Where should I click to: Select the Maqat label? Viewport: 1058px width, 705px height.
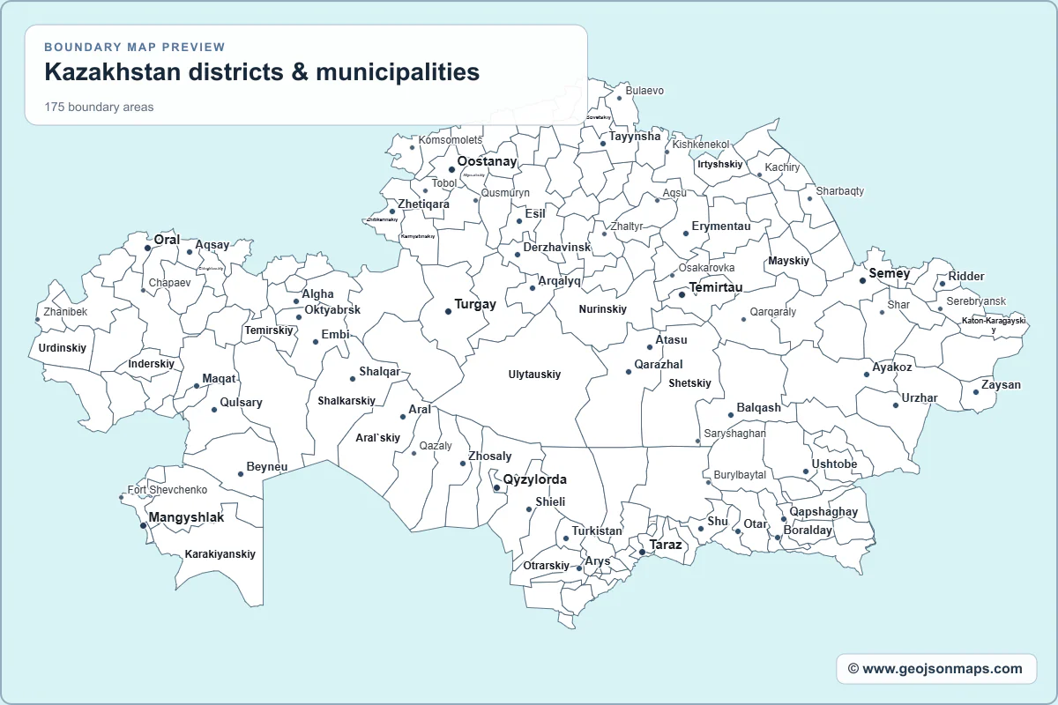tap(219, 379)
